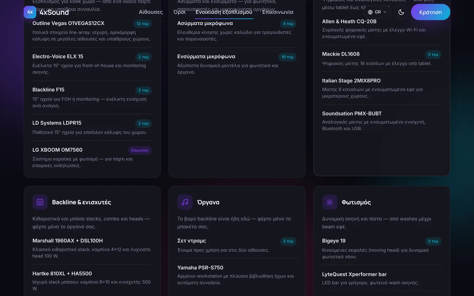This screenshot has height=296, width=474.
Task: Click the Backline & ενισχυτές speaker icon
Action: (40, 202)
